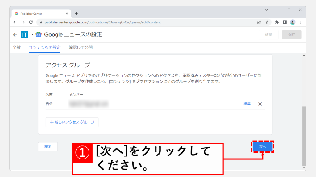Image resolution: width=316 pixels, height=177 pixels.
Task: Click the back arrow beside the IT logo
Action: click(15, 35)
